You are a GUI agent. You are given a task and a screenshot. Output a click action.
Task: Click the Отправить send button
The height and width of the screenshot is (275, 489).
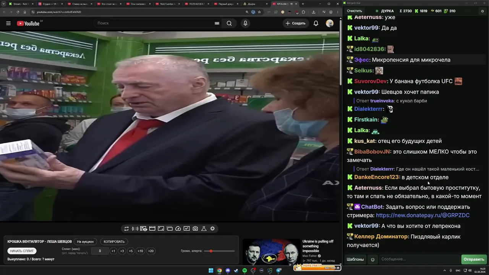click(474, 259)
